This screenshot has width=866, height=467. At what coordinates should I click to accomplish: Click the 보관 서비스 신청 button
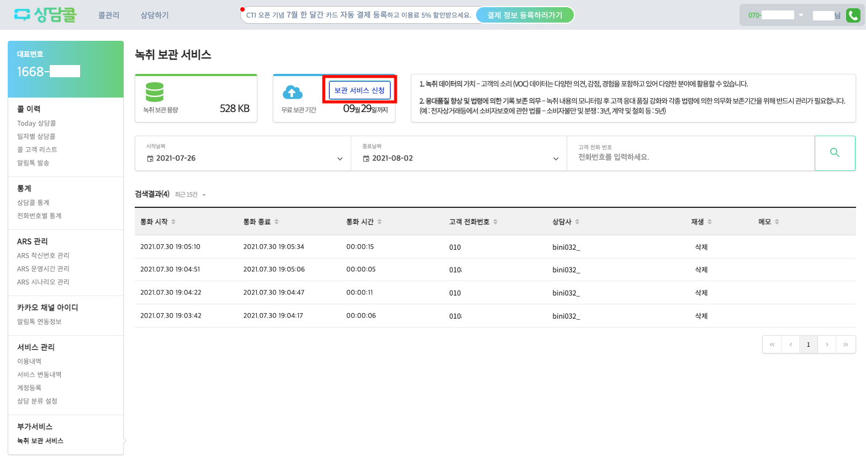click(360, 90)
